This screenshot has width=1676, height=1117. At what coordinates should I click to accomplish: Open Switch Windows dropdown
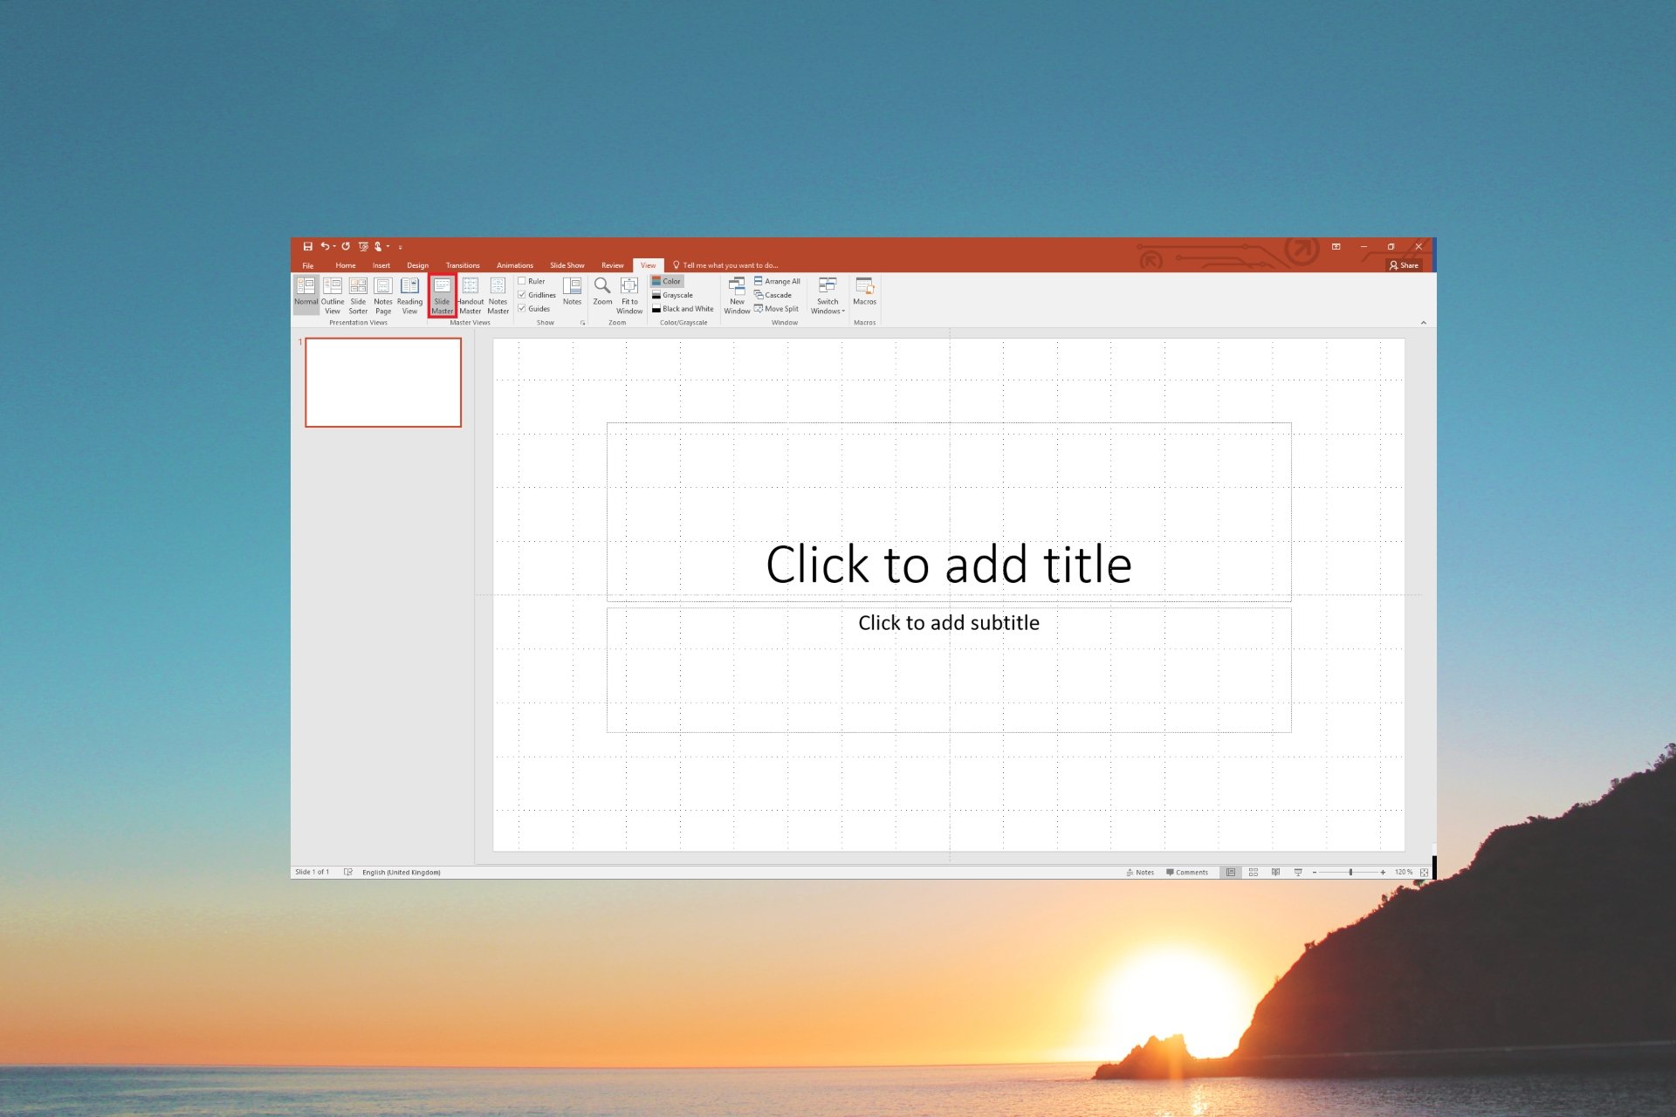pos(828,295)
